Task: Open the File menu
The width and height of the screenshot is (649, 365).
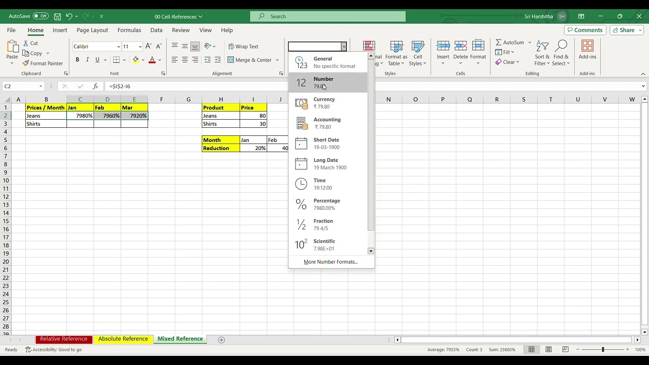Action: click(11, 30)
